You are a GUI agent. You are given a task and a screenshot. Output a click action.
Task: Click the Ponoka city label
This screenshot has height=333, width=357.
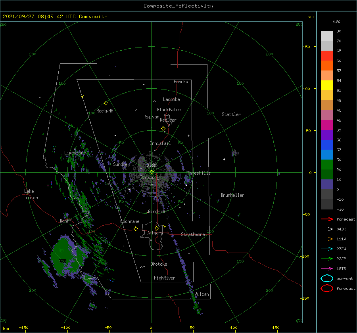(181, 82)
